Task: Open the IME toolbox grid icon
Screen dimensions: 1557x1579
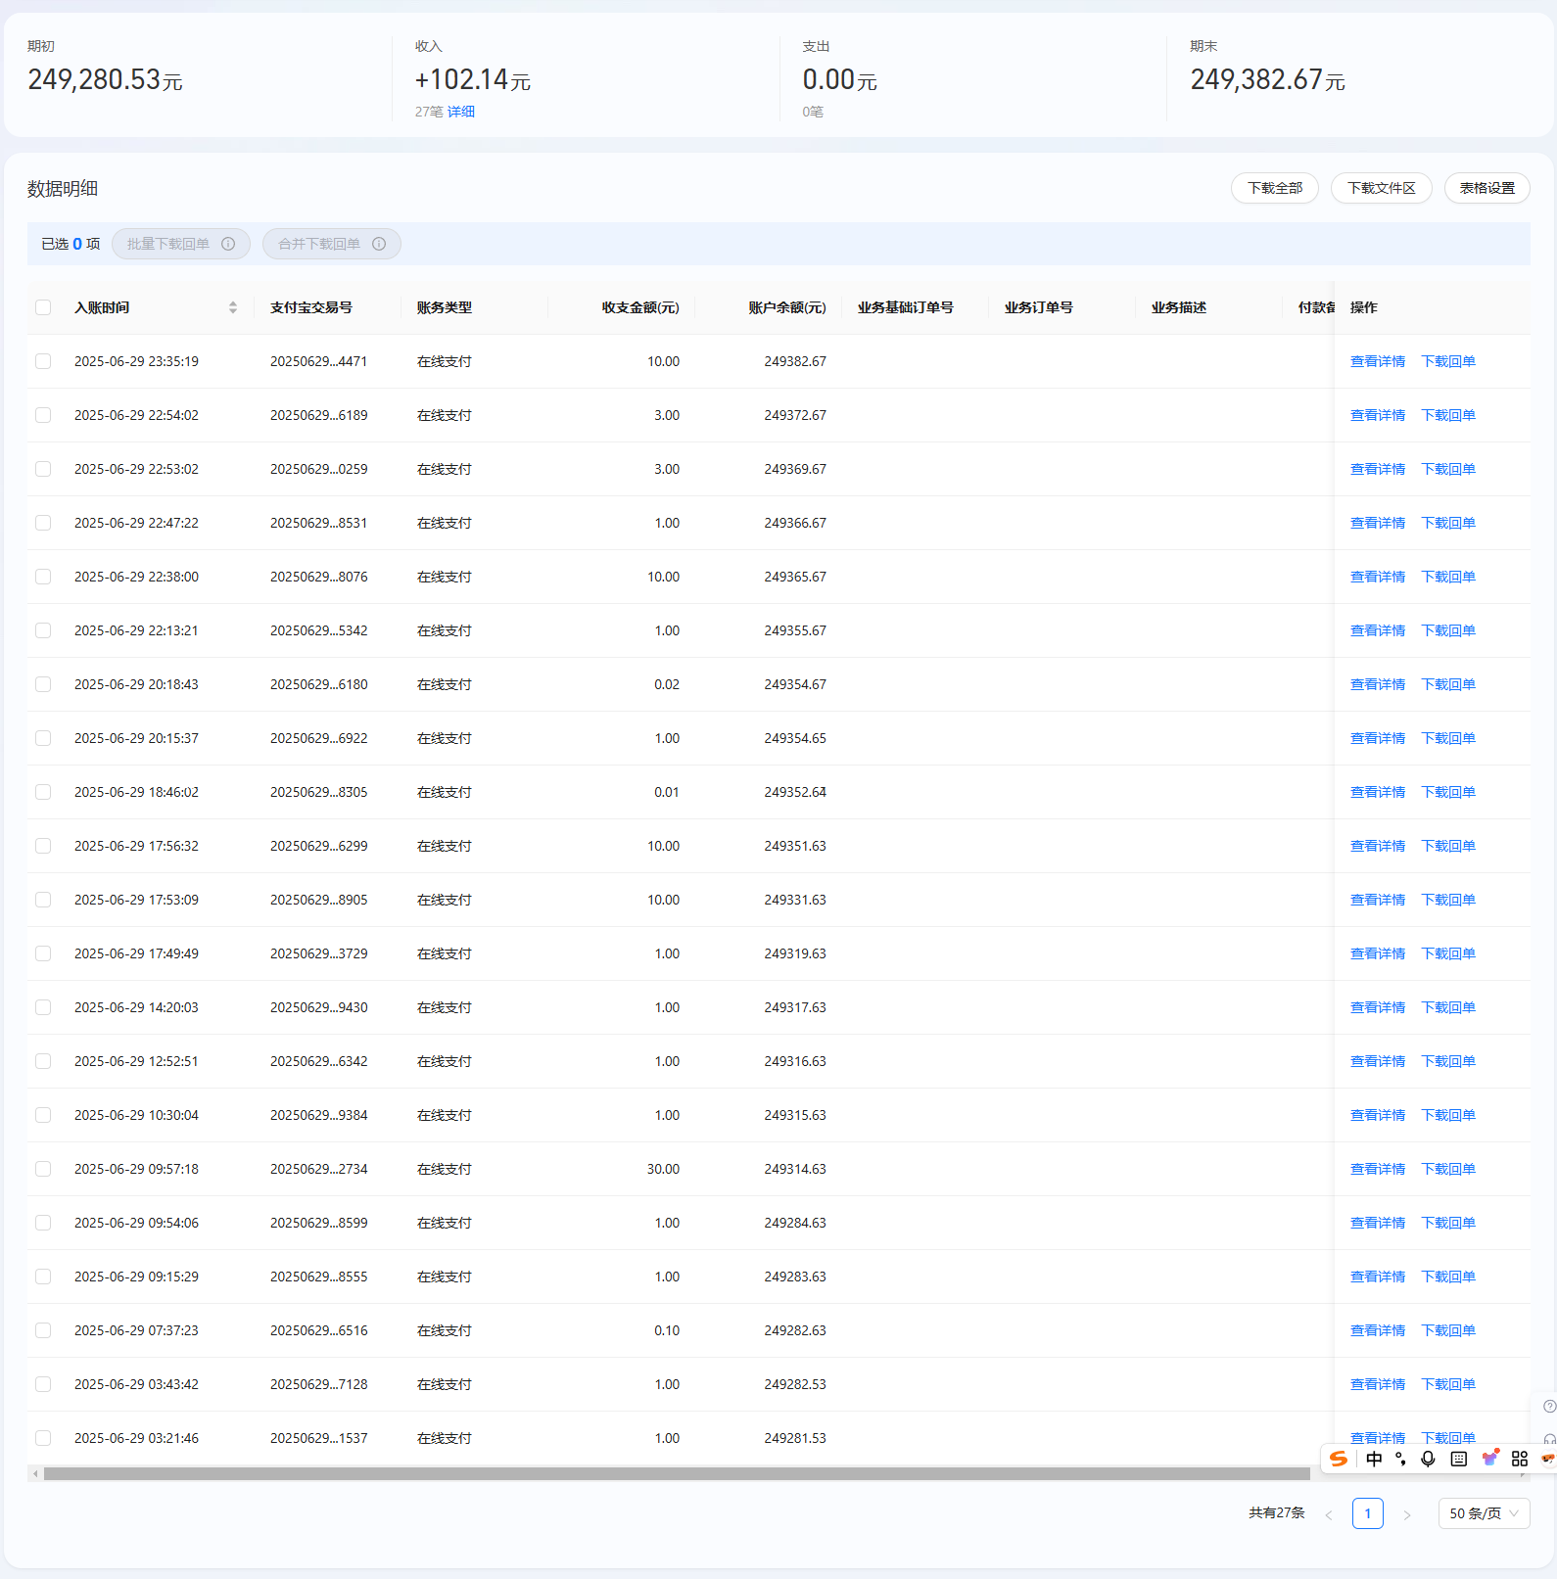Action: pyautogui.click(x=1520, y=1459)
